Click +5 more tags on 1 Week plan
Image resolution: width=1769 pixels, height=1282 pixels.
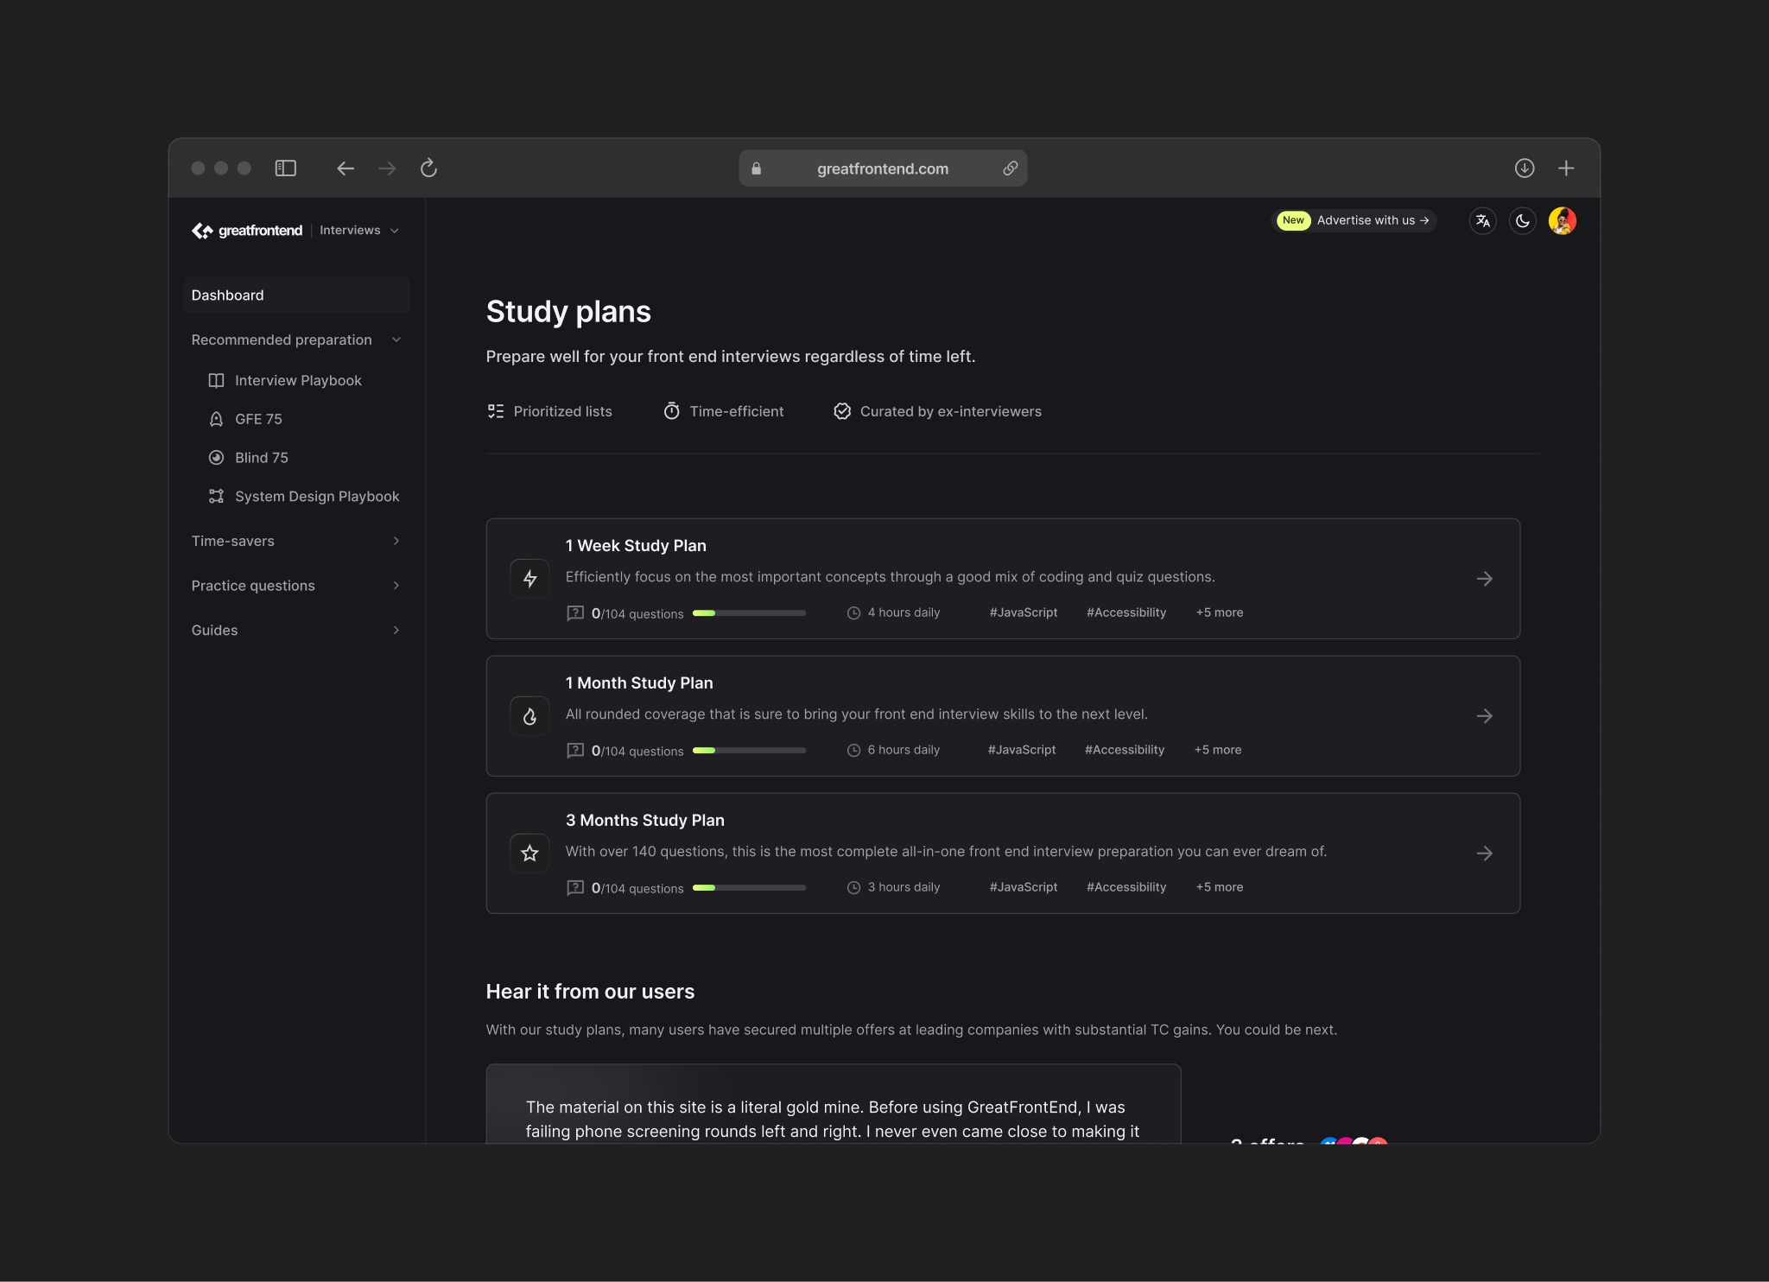coord(1220,612)
